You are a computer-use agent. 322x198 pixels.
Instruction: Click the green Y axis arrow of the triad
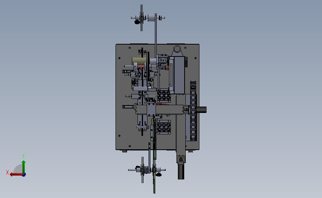point(24,167)
